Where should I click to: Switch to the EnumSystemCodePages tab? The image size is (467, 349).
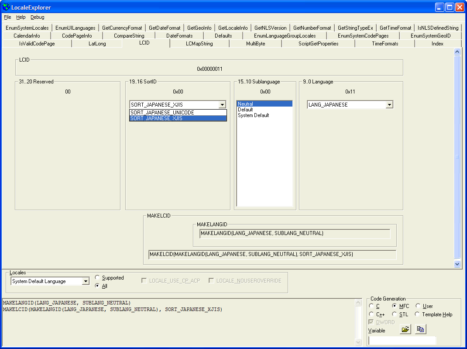(x=363, y=36)
